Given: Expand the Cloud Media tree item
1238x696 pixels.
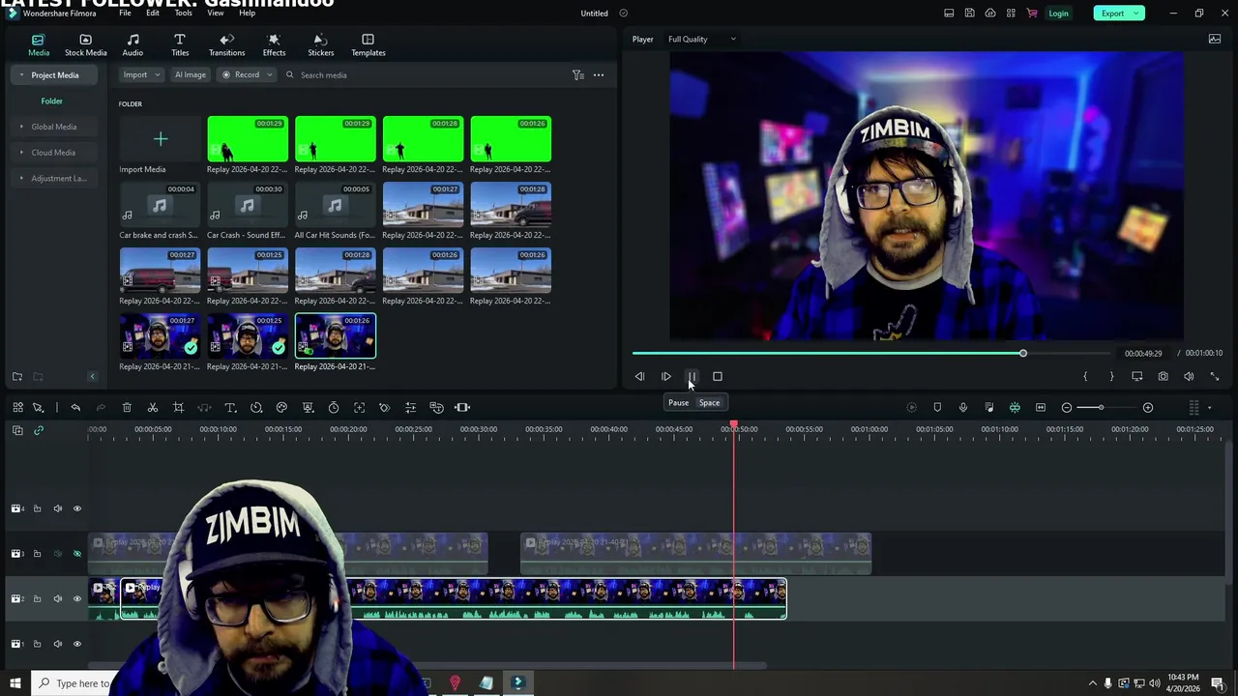Looking at the screenshot, I should 21,153.
